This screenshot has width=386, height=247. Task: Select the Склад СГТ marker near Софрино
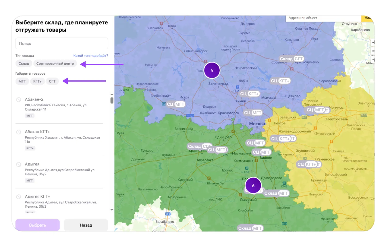[292, 59]
